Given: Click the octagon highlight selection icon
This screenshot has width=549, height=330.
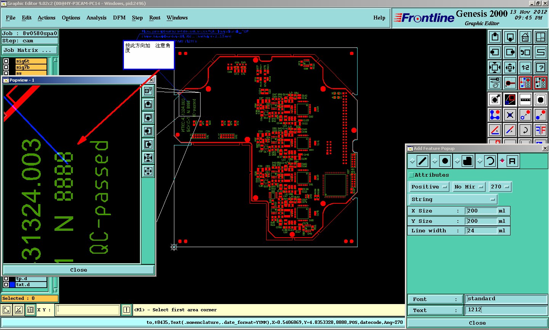Looking at the screenshot, I should click(541, 100).
